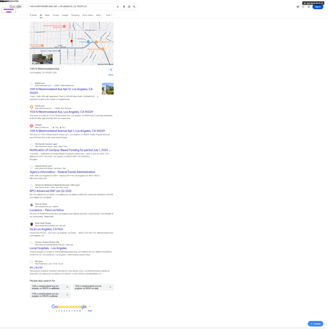Sign in to Google account
Image resolution: width=328 pixels, height=329 pixels.
[x=318, y=7]
